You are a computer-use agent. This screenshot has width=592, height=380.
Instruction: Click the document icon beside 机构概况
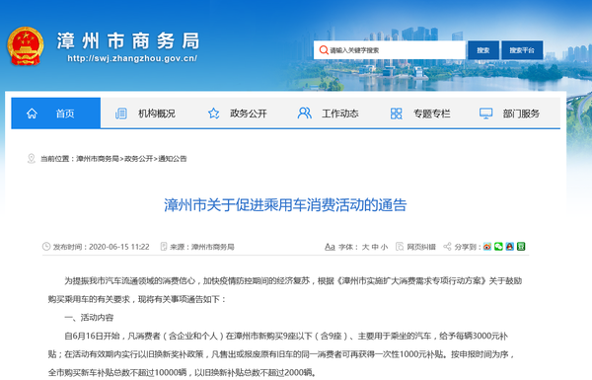(121, 114)
